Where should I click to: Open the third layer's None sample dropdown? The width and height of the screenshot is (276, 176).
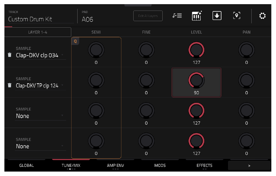coord(40,116)
